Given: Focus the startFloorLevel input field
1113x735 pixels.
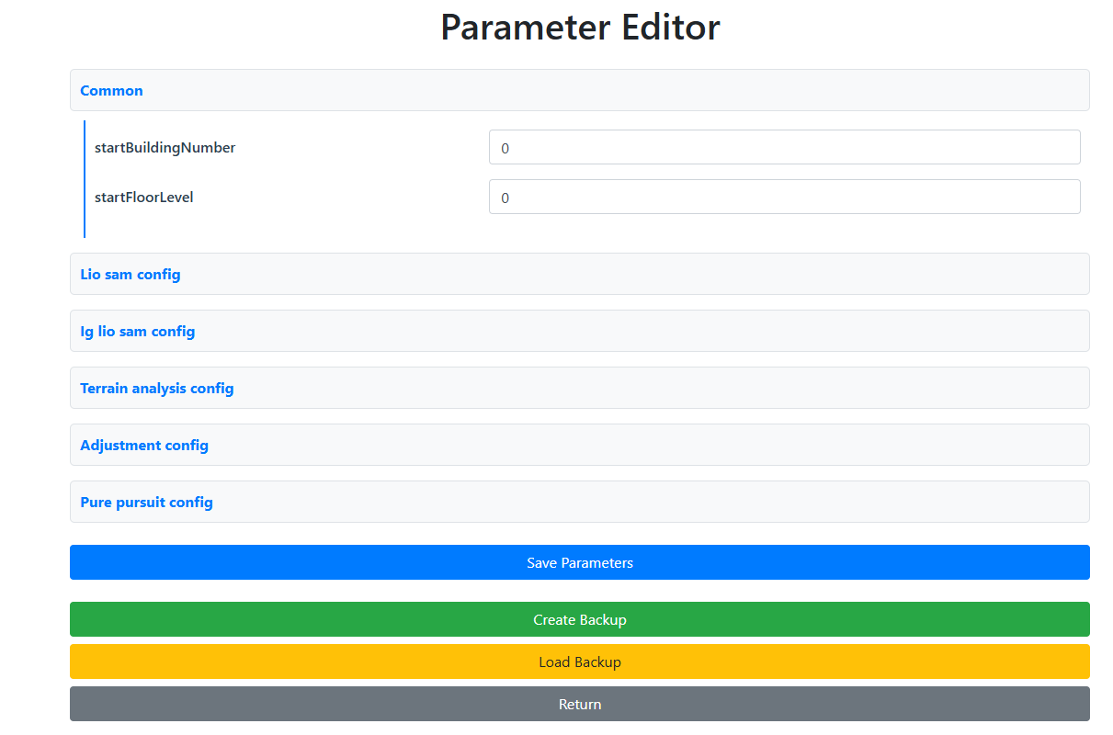Looking at the screenshot, I should point(784,197).
